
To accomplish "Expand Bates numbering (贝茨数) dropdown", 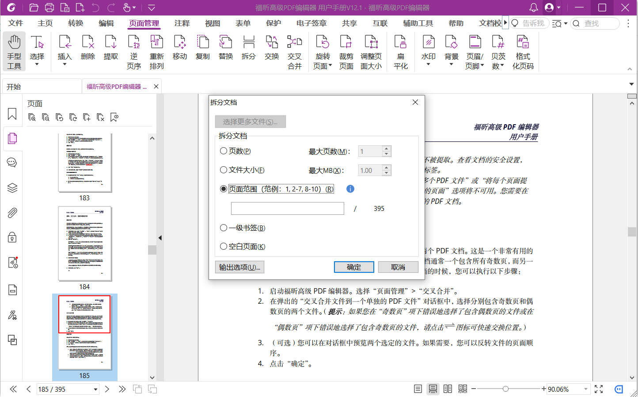I will pyautogui.click(x=502, y=66).
